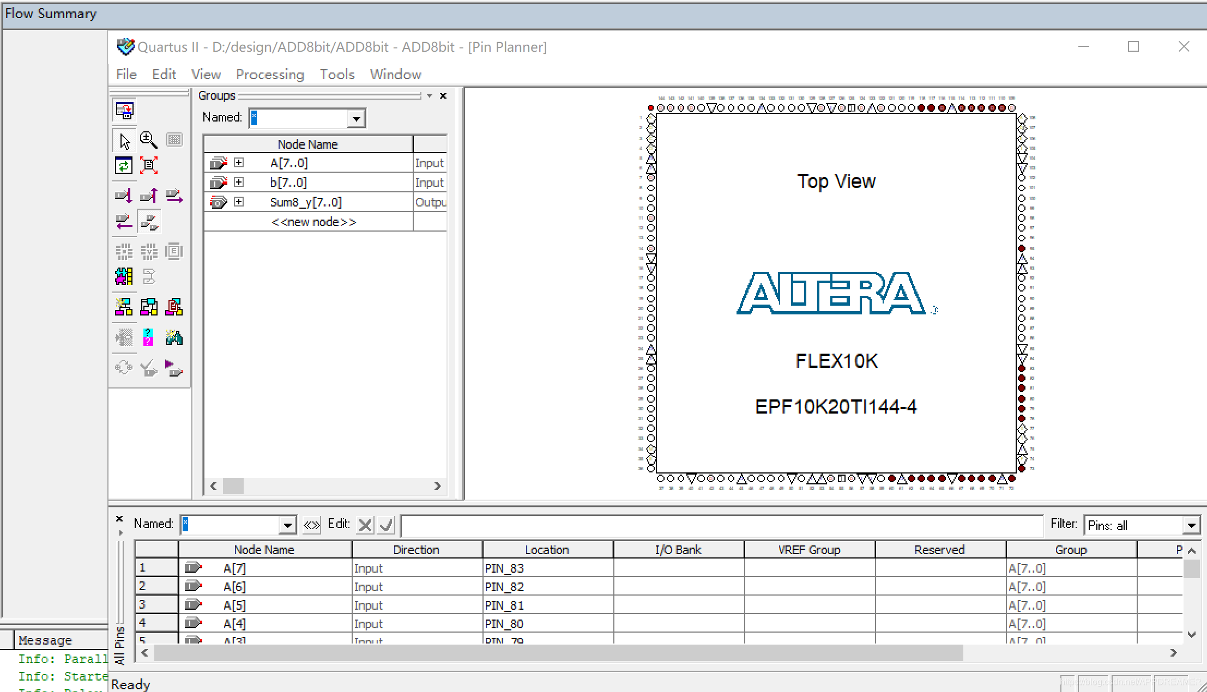Select the A[6] node name cell
The image size is (1207, 692).
click(265, 586)
